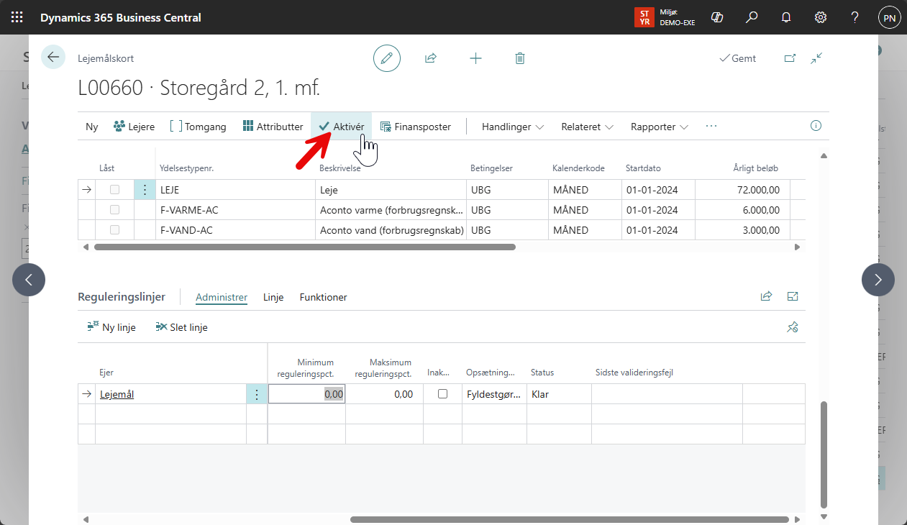Viewport: 907px width, 525px height.
Task: Open record in new window icon
Action: tap(790, 58)
